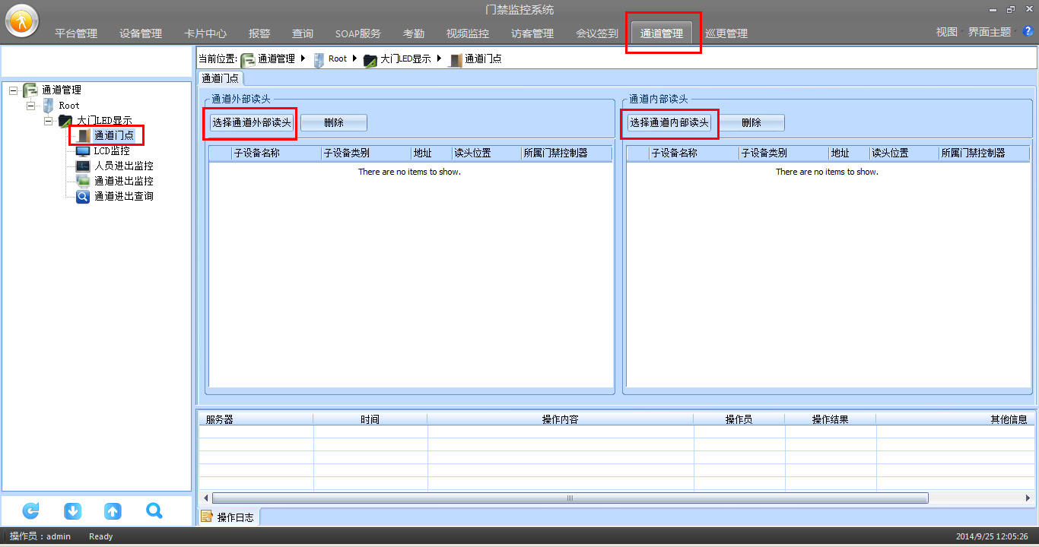Open the 通道管理 menu tab
Screen dimensions: 1039x547
pos(662,33)
